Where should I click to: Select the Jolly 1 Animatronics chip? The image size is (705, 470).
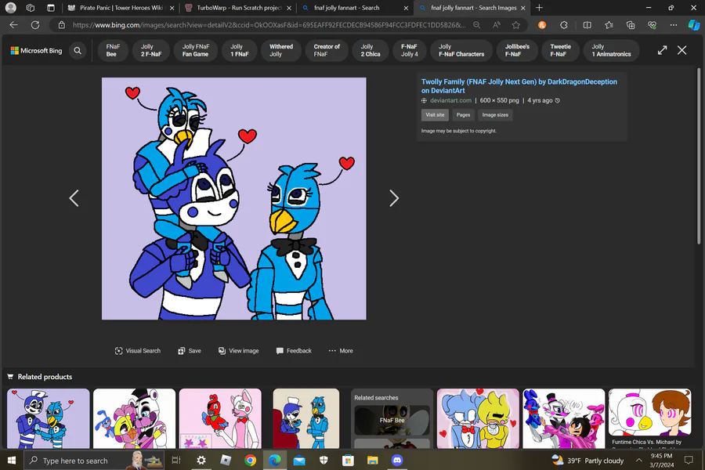click(611, 50)
